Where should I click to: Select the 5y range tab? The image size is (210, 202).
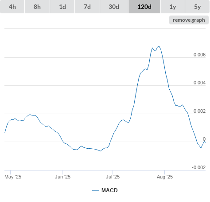[198, 7]
